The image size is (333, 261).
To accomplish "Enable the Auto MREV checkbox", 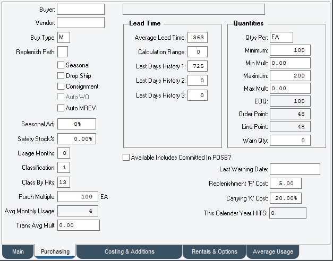I will pos(61,108).
